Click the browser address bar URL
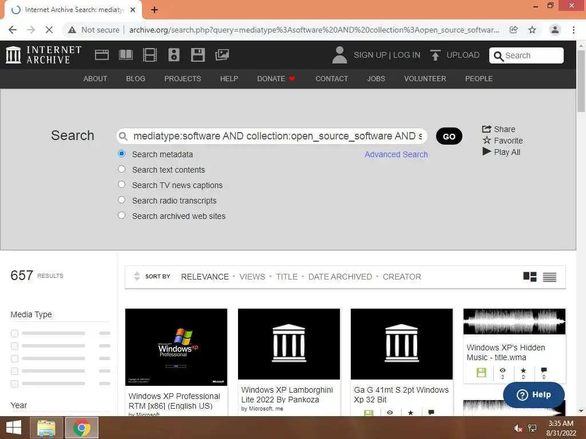 (x=314, y=30)
